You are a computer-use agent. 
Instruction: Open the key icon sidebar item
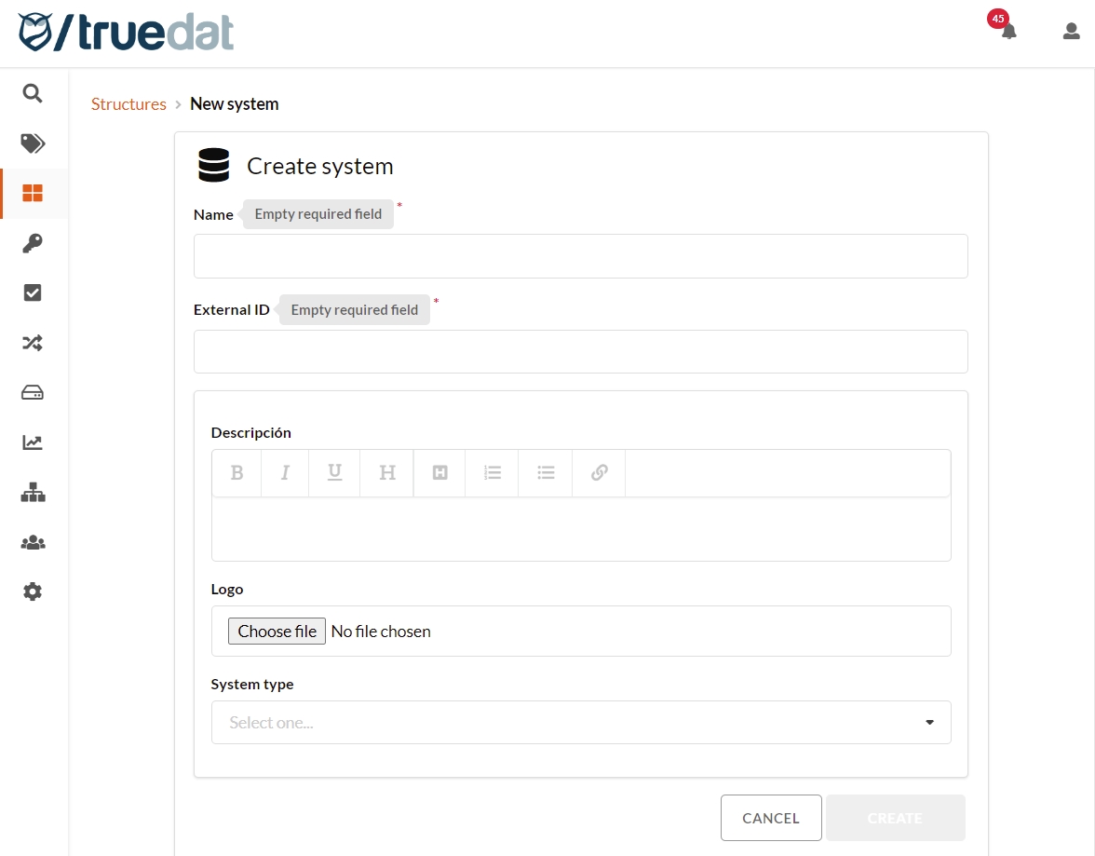(x=33, y=243)
